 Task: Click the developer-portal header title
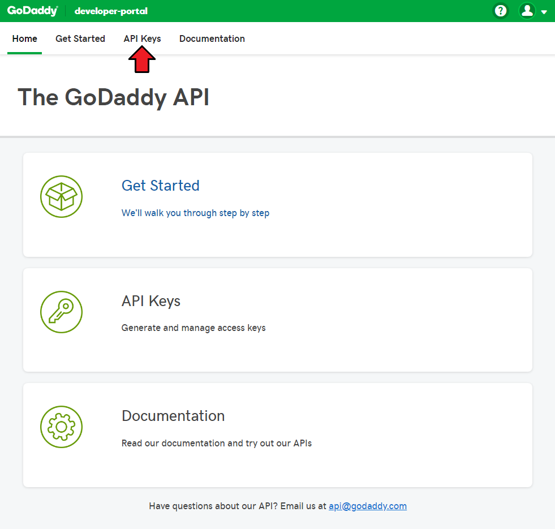tap(111, 11)
